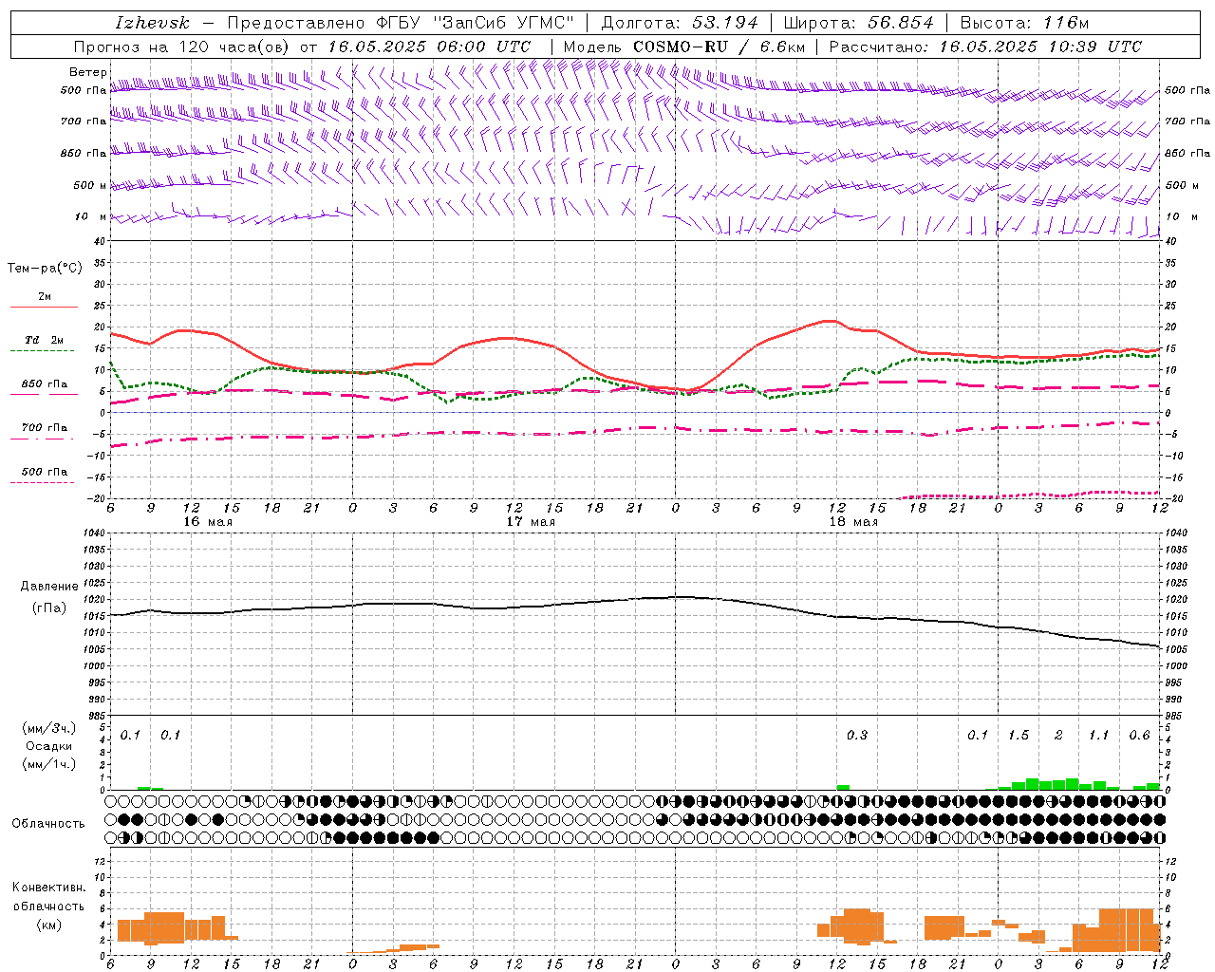Click the '(мм/1ч.)' precipitation unit label
The image size is (1215, 972).
click(48, 764)
